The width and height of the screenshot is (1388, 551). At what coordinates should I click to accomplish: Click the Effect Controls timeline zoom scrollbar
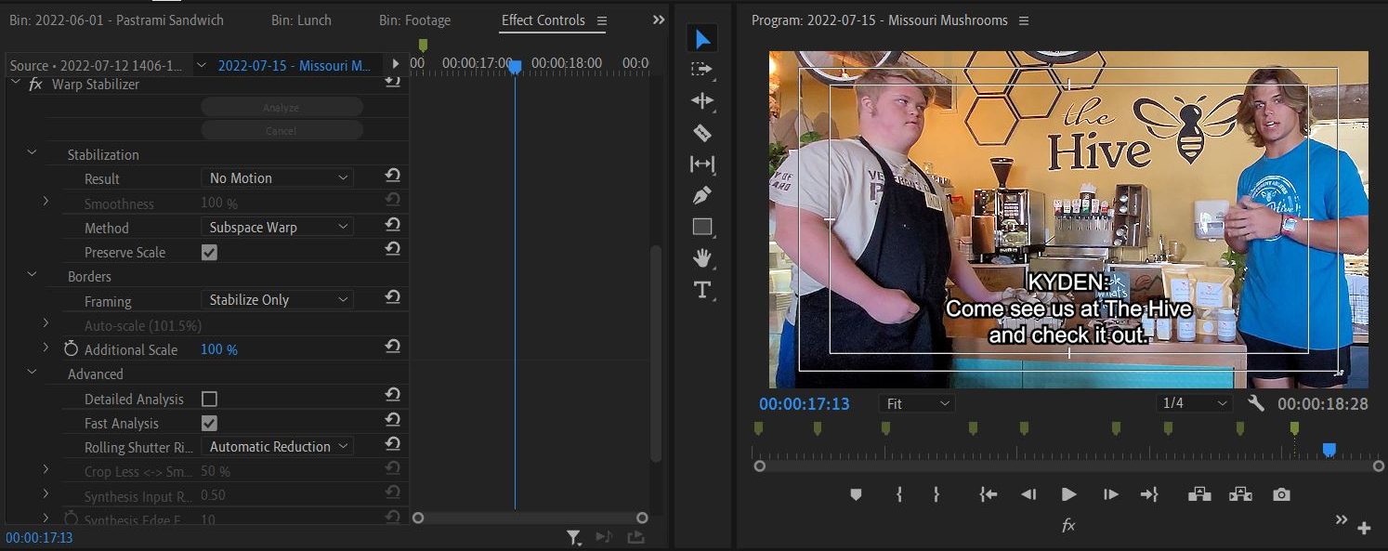click(x=530, y=518)
